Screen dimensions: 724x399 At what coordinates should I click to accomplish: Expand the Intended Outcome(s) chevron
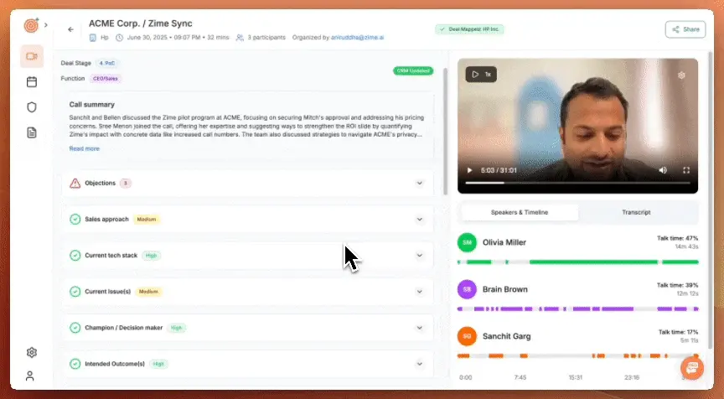[419, 364]
